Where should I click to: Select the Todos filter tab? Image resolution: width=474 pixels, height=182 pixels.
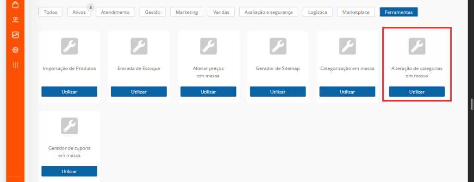coord(50,12)
